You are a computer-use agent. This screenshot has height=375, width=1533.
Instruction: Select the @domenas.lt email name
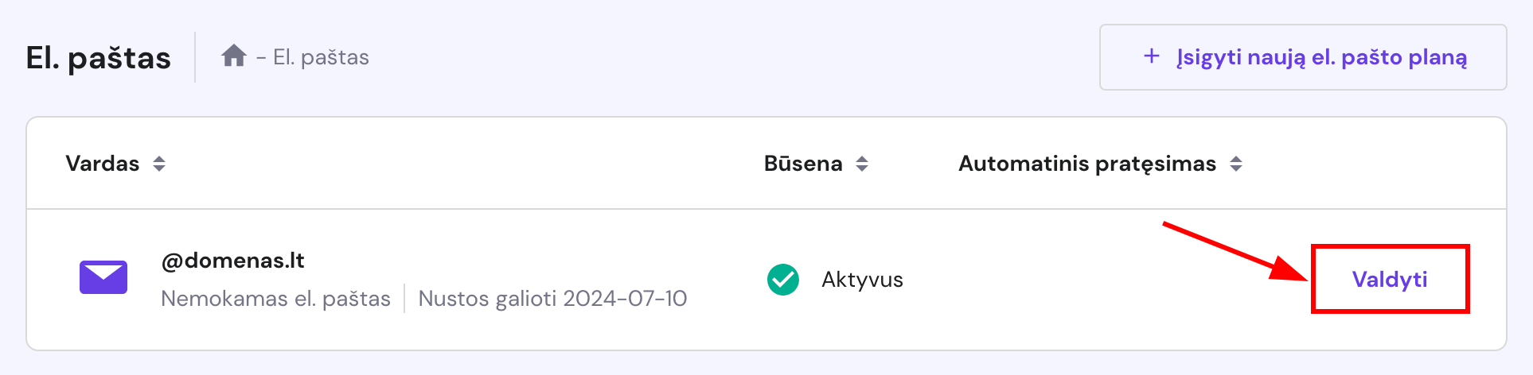[x=232, y=261]
